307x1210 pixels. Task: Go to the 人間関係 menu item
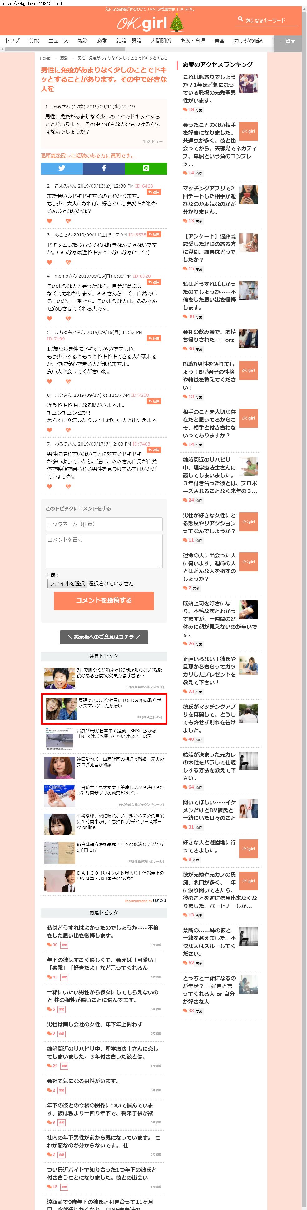click(x=161, y=41)
